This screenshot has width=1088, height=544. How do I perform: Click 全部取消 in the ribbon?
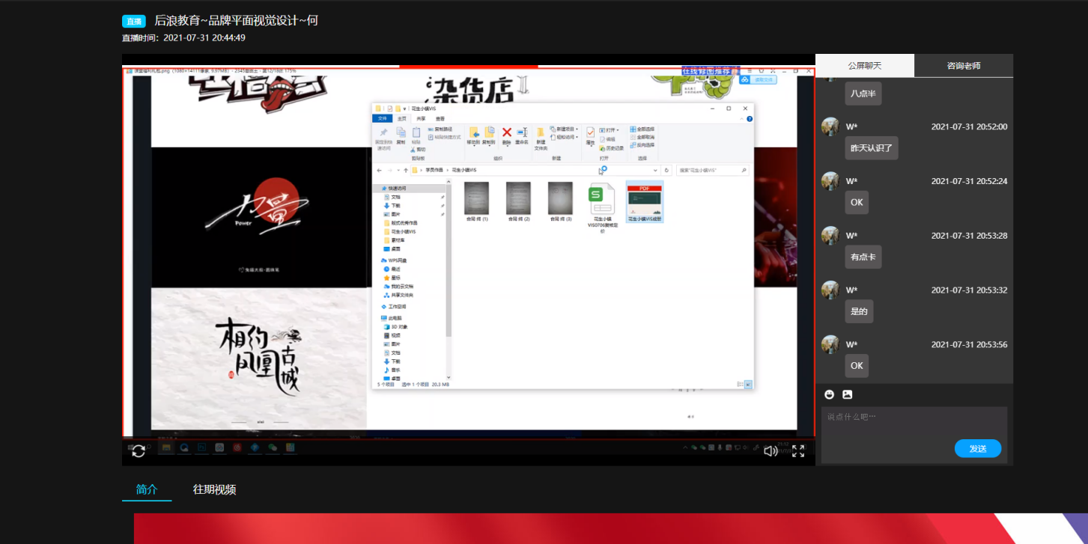(x=642, y=137)
